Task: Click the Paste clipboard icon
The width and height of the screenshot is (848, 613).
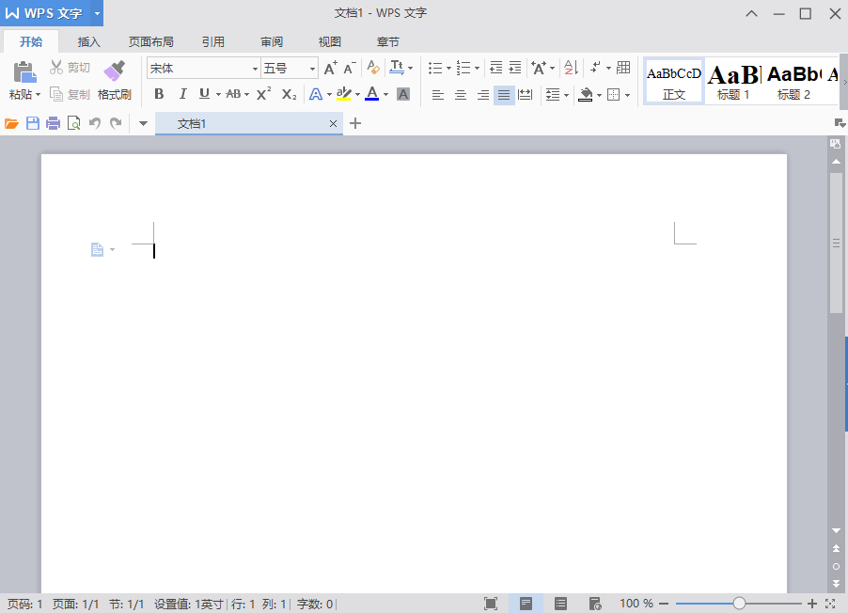Action: (24, 71)
